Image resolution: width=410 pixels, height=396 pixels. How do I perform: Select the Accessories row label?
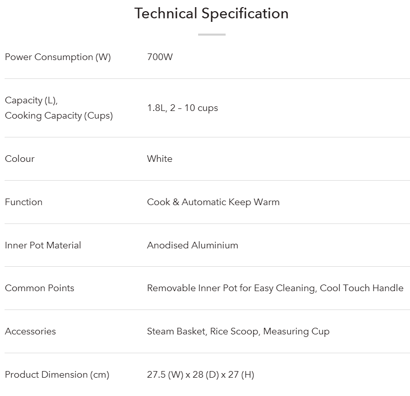click(30, 331)
